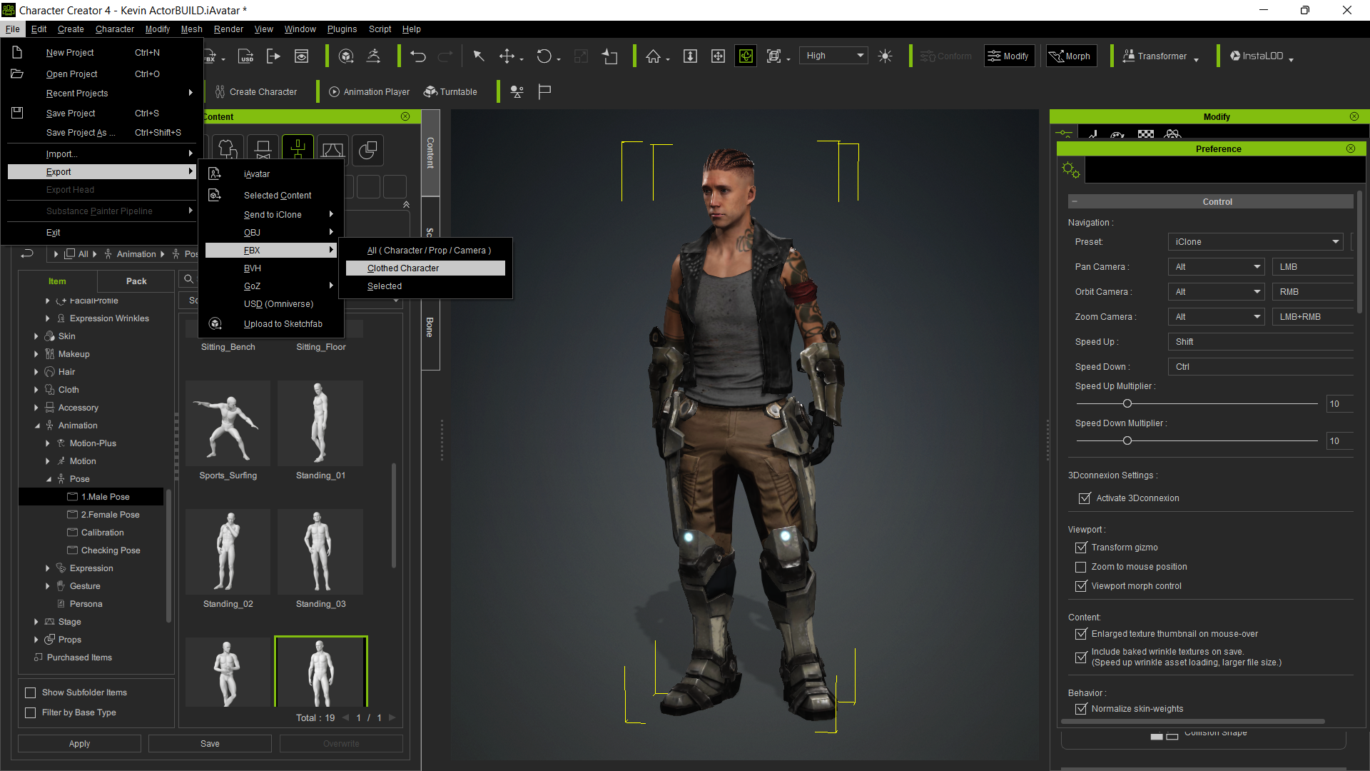
Task: Enable Zoom to mouse position checkbox
Action: (x=1080, y=567)
